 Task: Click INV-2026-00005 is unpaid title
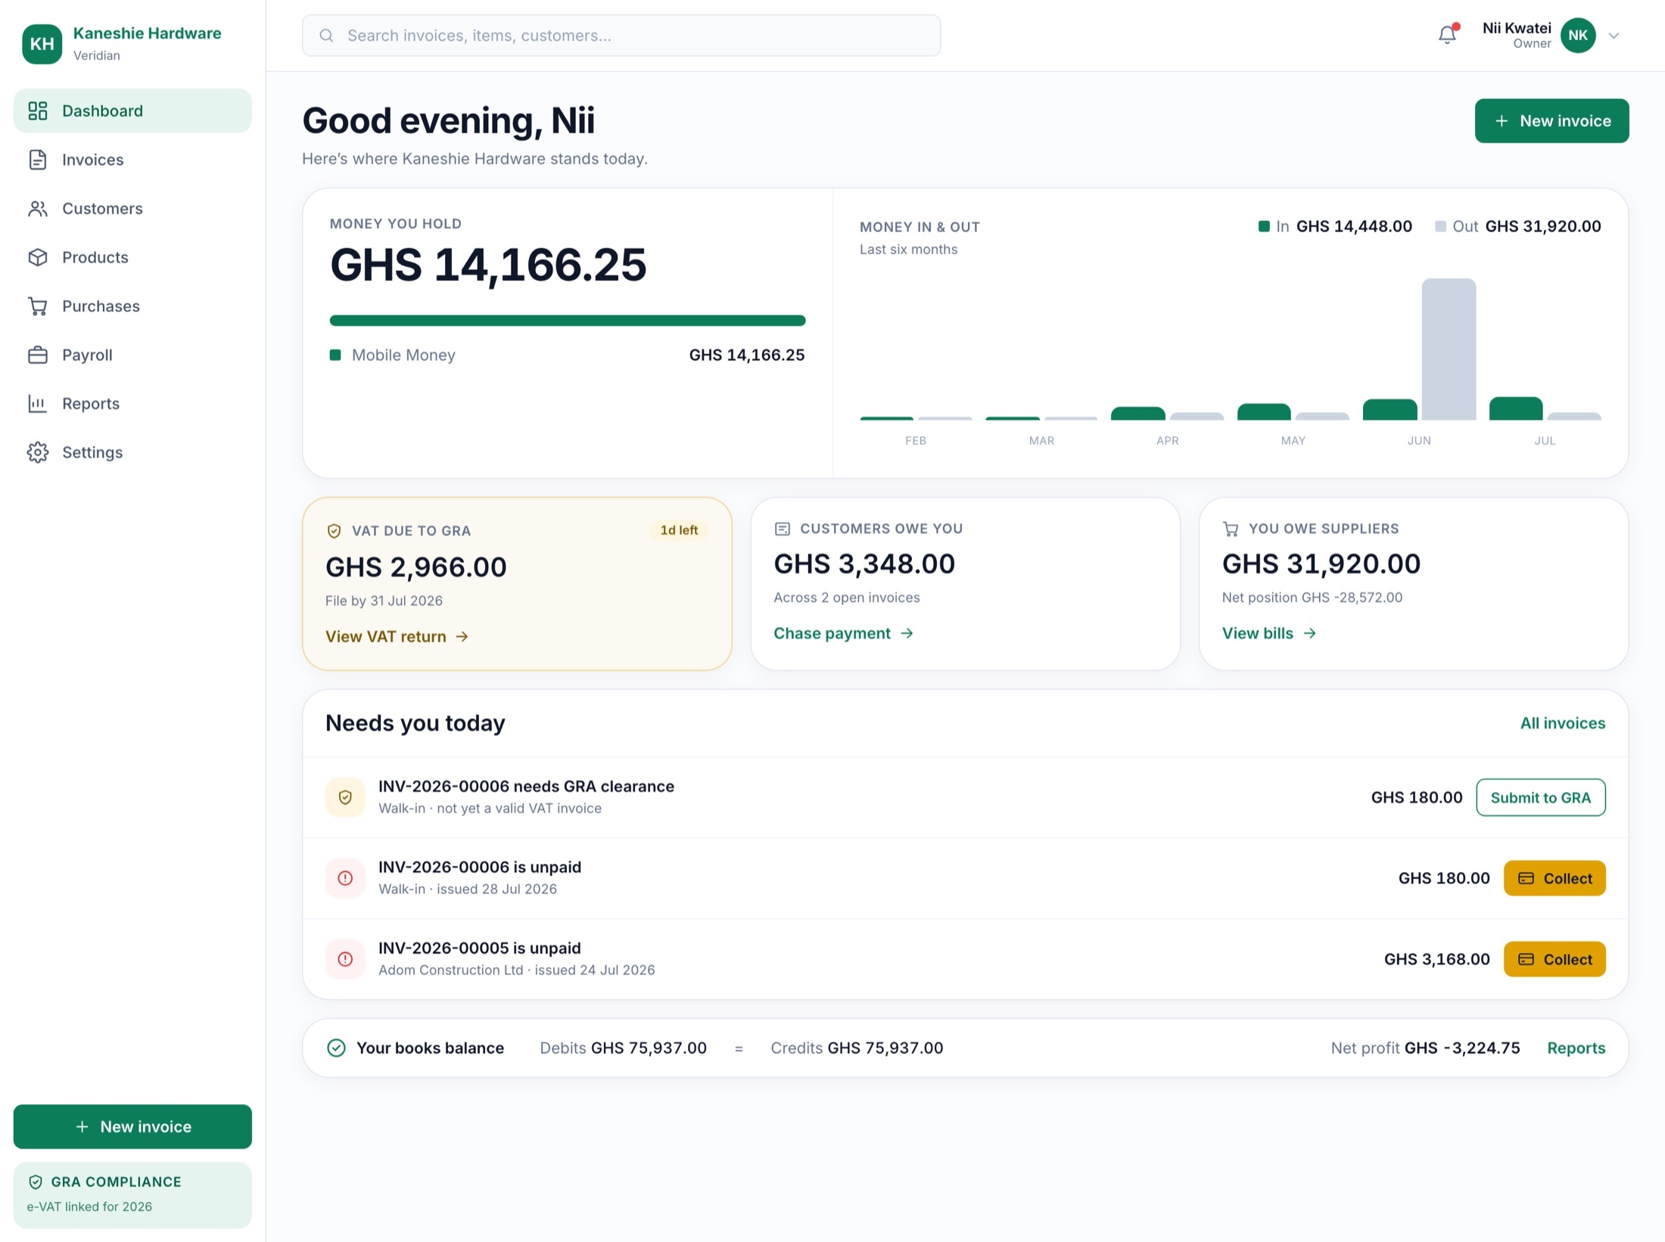(x=480, y=949)
